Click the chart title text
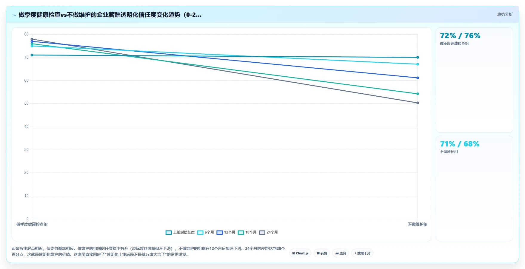This screenshot has width=525, height=269. (x=110, y=15)
